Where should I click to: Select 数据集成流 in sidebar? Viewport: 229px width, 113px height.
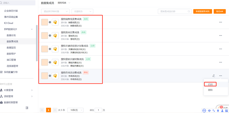12,41
